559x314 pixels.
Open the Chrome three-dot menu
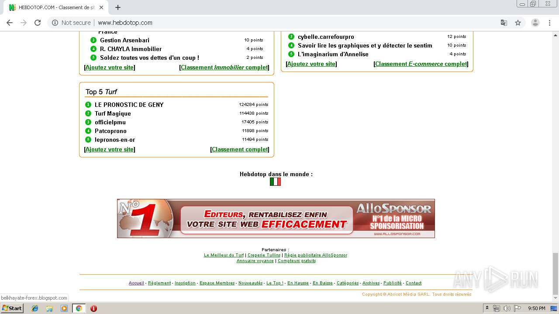(550, 23)
